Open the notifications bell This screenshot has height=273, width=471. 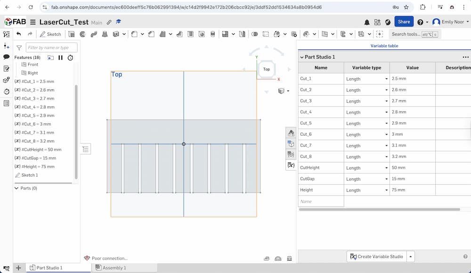coord(367,22)
